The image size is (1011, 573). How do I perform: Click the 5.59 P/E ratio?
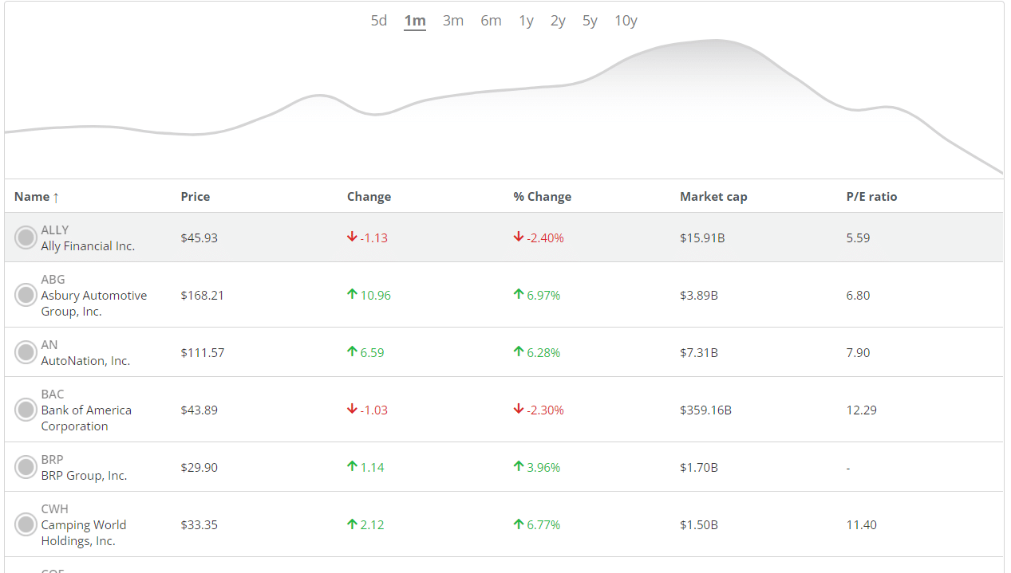858,238
